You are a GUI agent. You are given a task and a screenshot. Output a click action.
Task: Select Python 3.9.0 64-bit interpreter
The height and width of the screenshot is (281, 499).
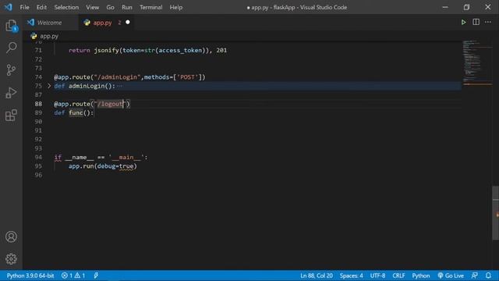pos(30,276)
